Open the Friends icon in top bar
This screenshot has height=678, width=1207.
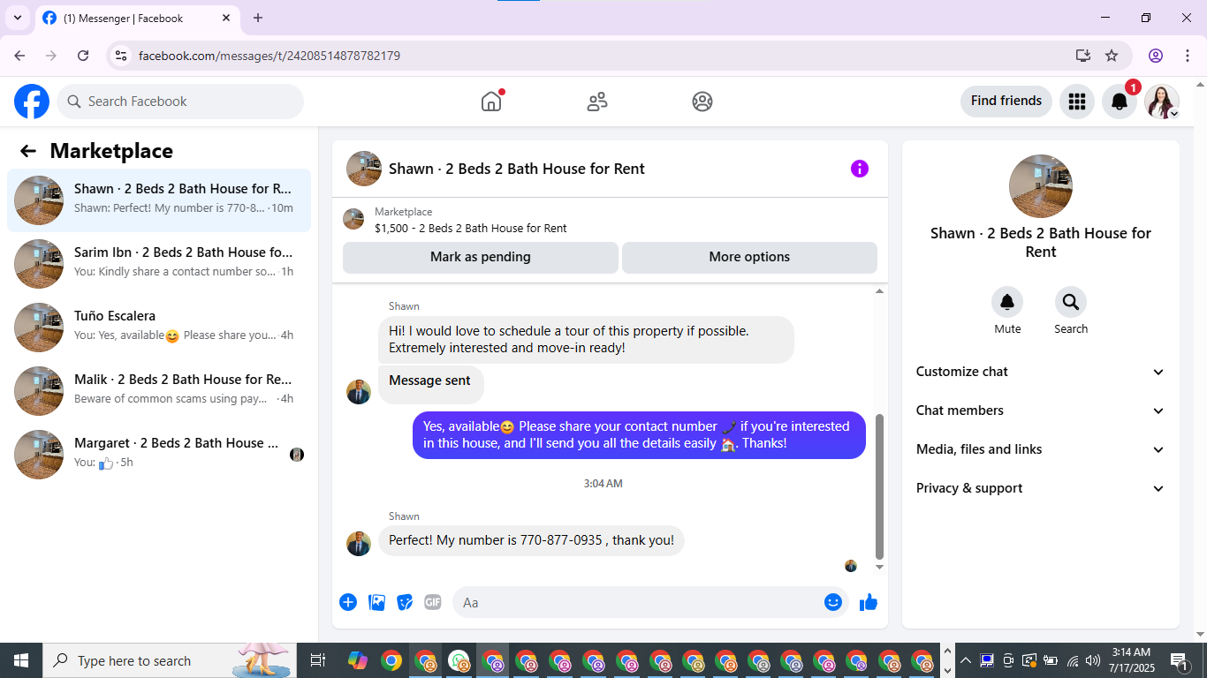pos(597,102)
